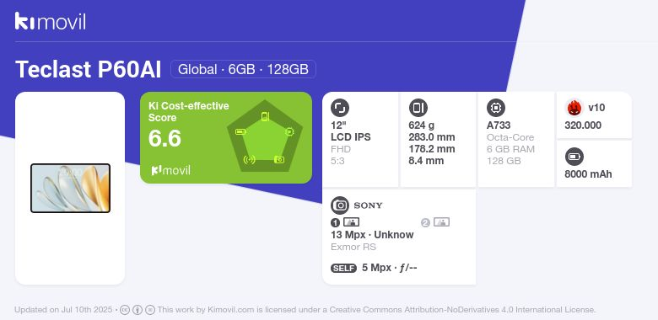The image size is (658, 320).
Task: Click the 6.6 Ki Cost-effective Score value
Action: (164, 138)
